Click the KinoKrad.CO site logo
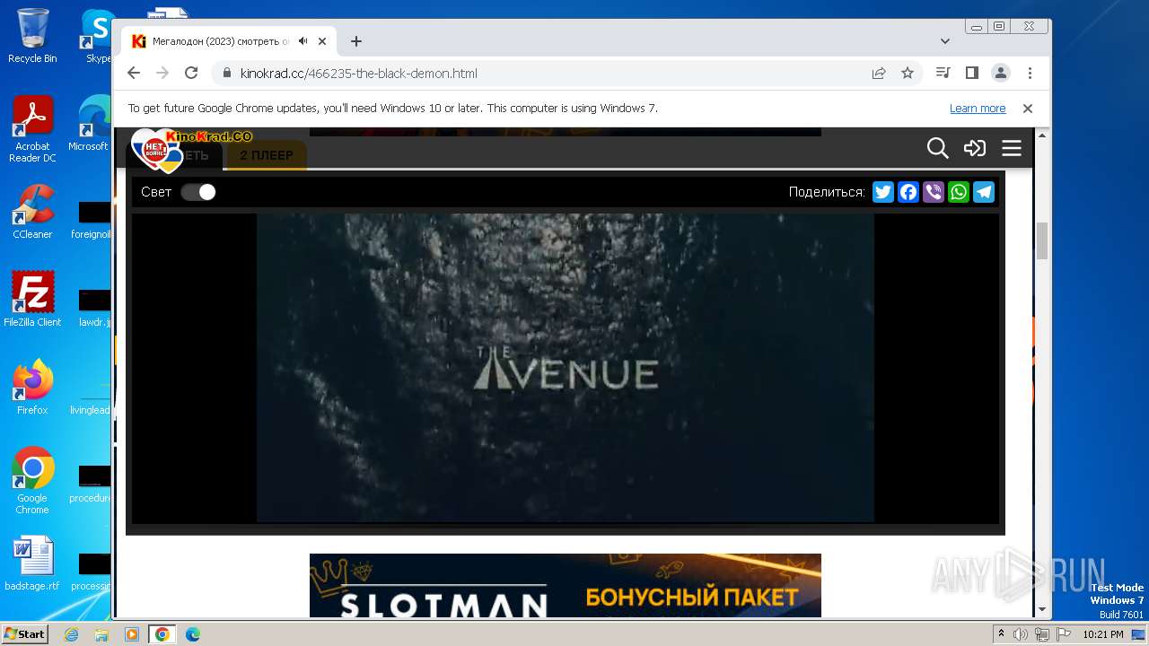Image resolution: width=1149 pixels, height=646 pixels. point(191,150)
